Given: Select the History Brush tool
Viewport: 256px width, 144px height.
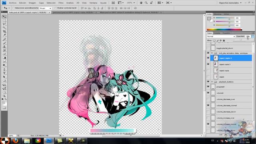Looking at the screenshot, I should (4, 51).
